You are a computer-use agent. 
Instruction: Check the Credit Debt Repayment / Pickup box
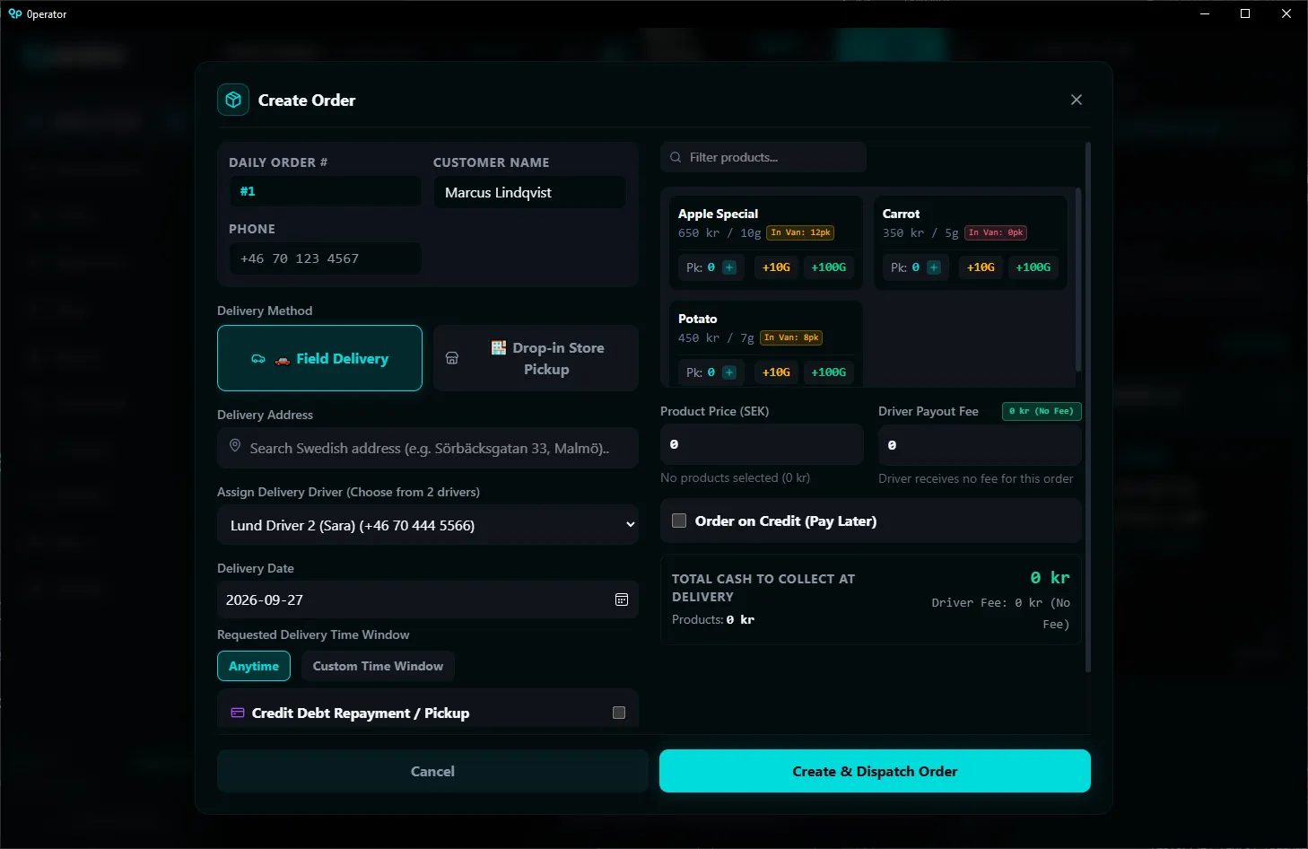[619, 713]
